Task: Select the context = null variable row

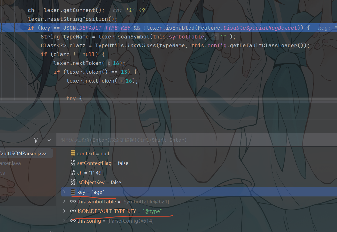Action: tap(199, 153)
